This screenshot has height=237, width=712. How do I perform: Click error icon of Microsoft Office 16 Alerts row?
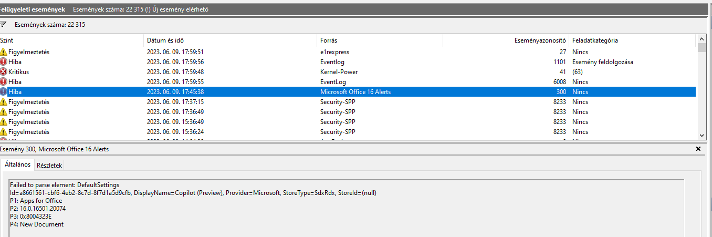[x=4, y=92]
